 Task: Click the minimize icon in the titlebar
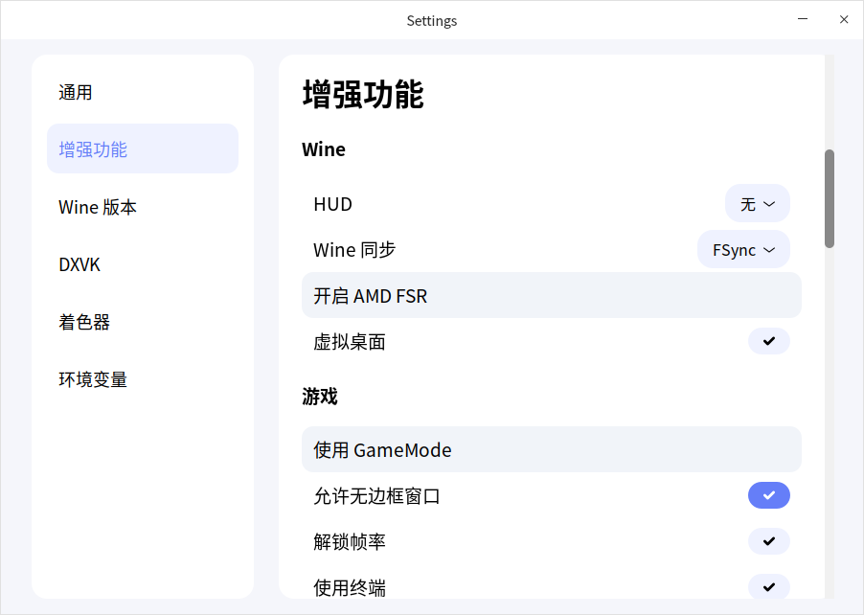tap(802, 18)
